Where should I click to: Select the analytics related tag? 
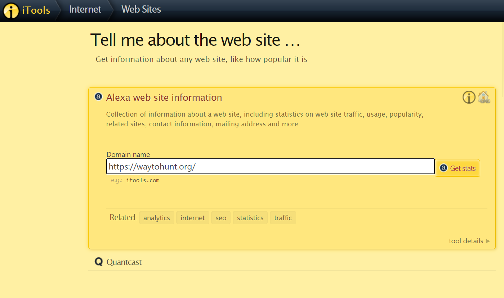[157, 218]
